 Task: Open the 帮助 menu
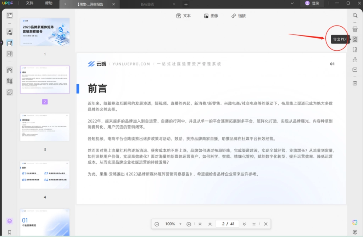pos(49,3)
